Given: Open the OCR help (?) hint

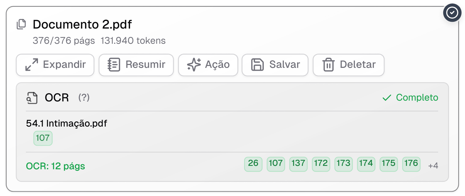Looking at the screenshot, I should point(84,98).
